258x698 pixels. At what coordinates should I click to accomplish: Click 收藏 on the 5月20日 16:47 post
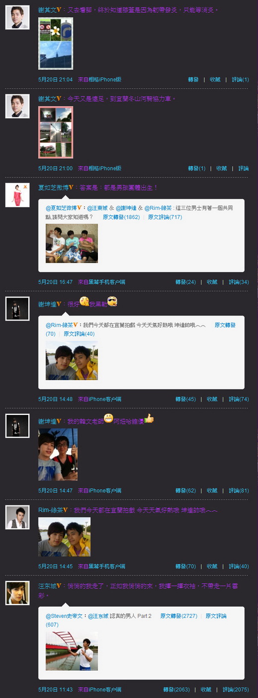[212, 282]
